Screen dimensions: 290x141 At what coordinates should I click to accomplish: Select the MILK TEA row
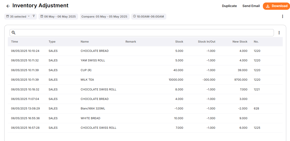tap(87, 80)
